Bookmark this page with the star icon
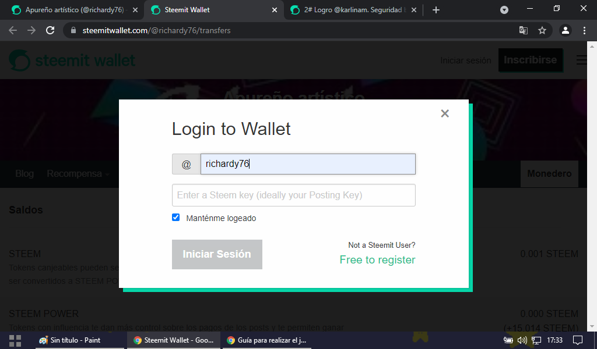 [x=542, y=30]
